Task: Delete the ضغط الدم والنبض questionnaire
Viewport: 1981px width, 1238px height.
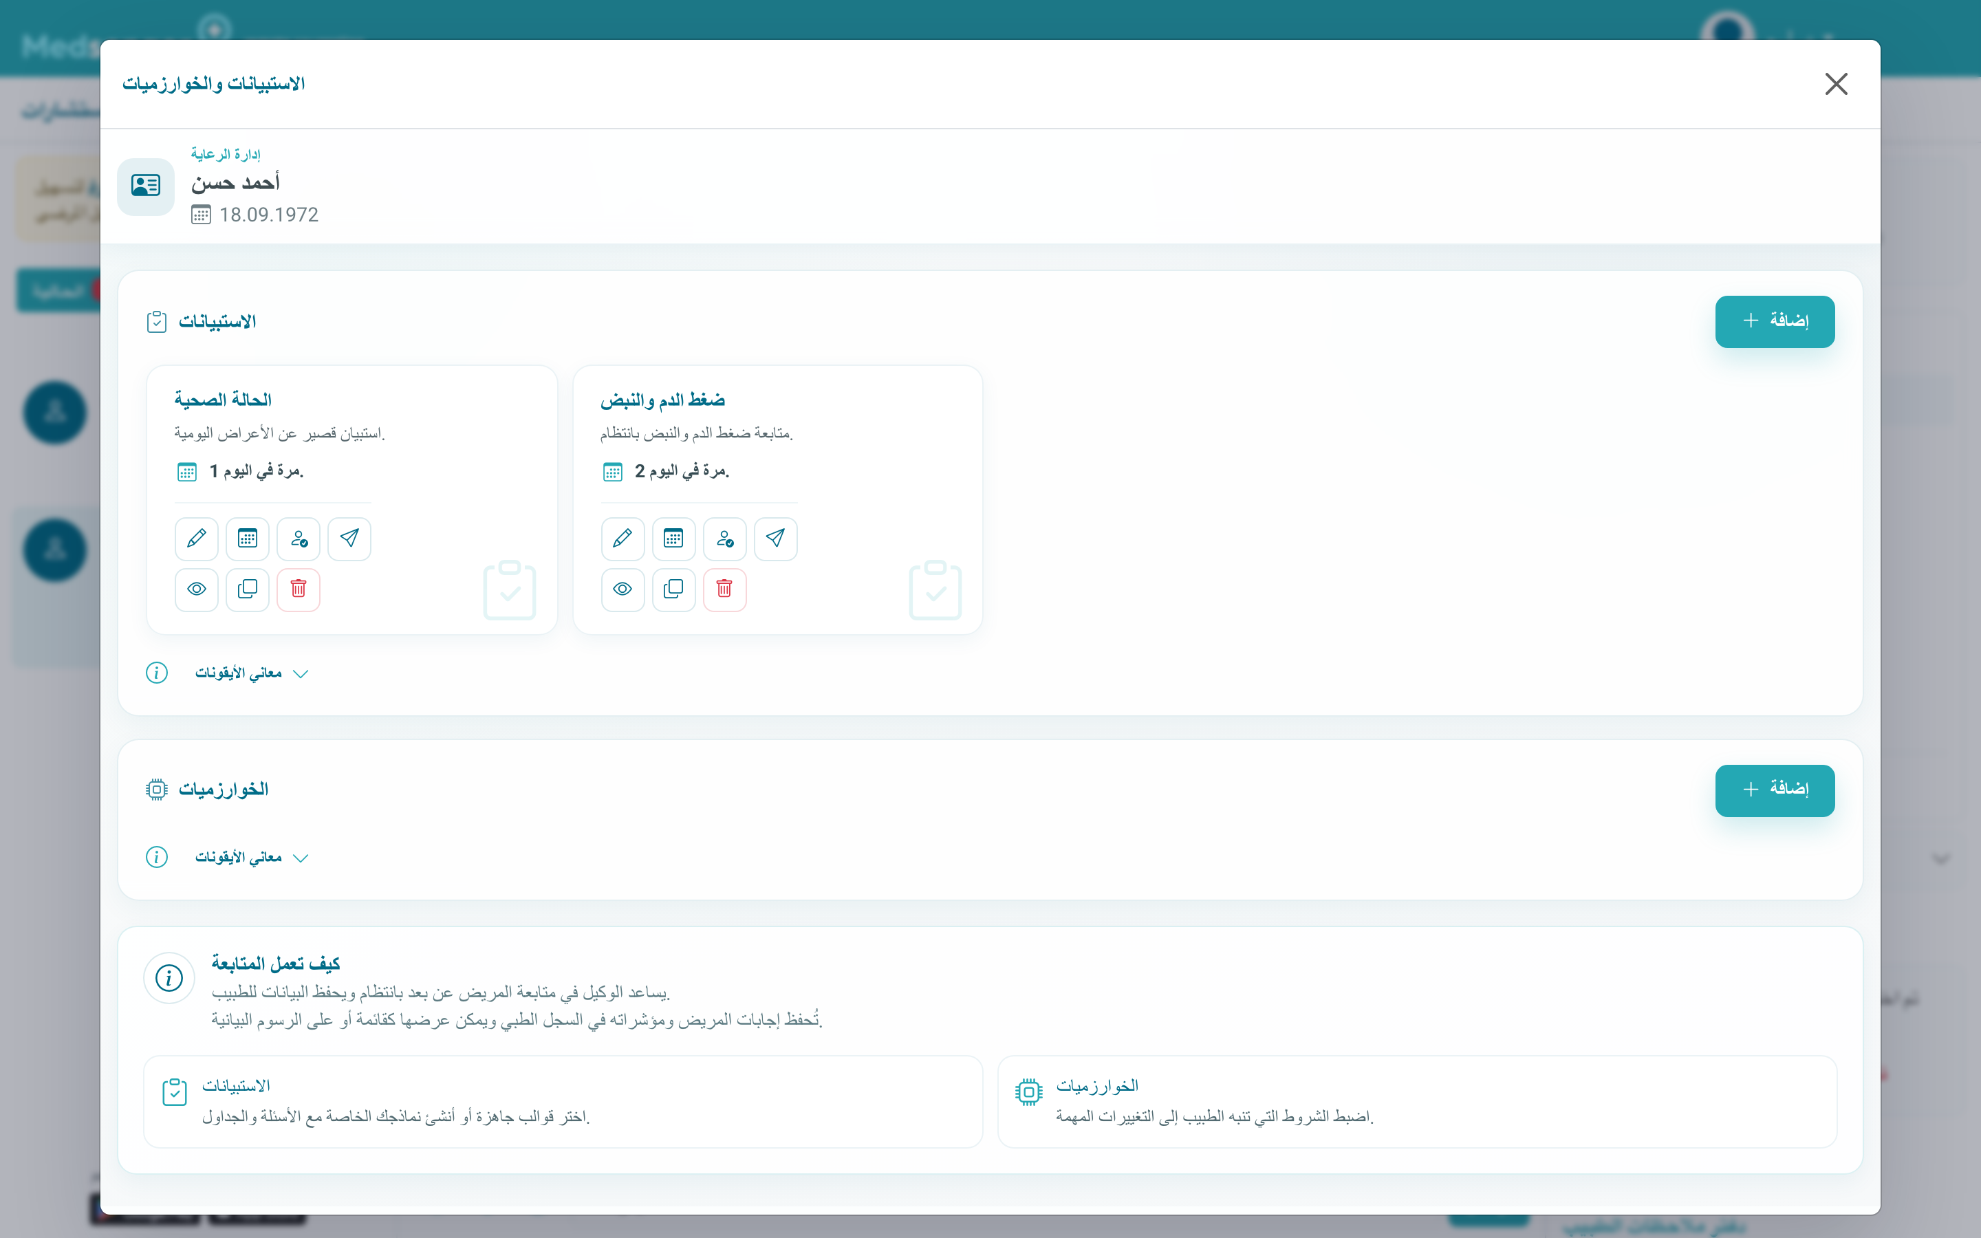Action: click(724, 589)
